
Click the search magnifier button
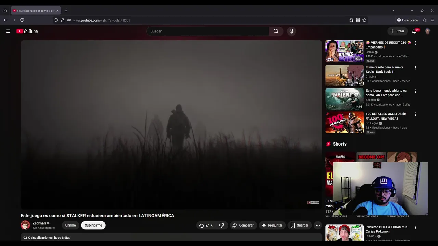pyautogui.click(x=276, y=31)
